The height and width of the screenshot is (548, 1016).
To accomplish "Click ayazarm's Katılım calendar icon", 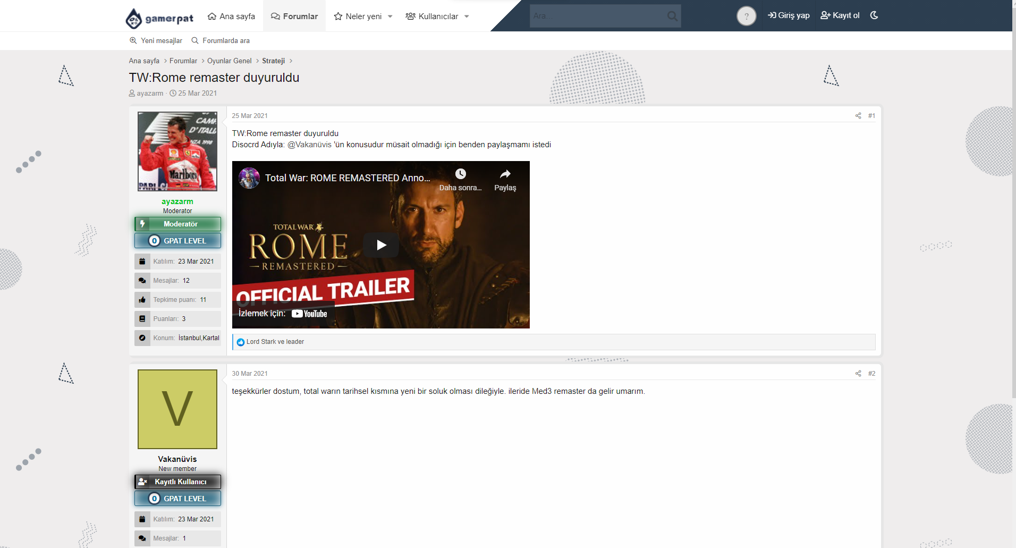I will [142, 262].
